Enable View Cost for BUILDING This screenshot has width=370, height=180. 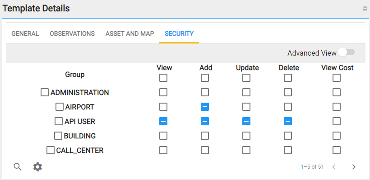pos(337,136)
